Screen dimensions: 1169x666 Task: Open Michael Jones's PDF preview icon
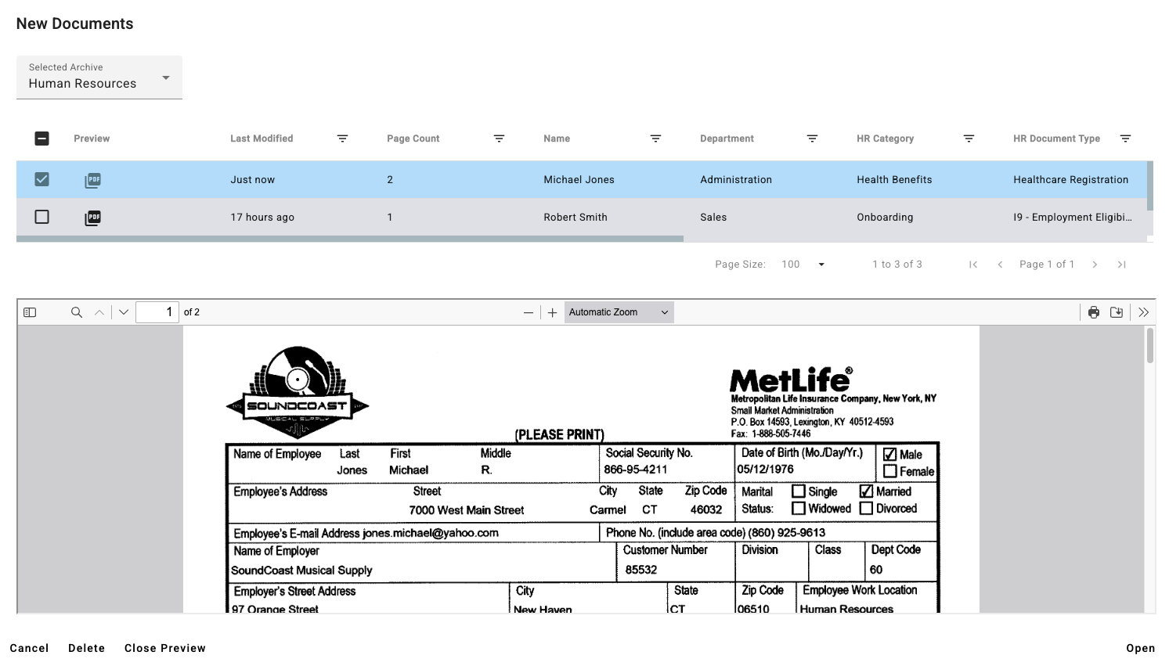(92, 179)
